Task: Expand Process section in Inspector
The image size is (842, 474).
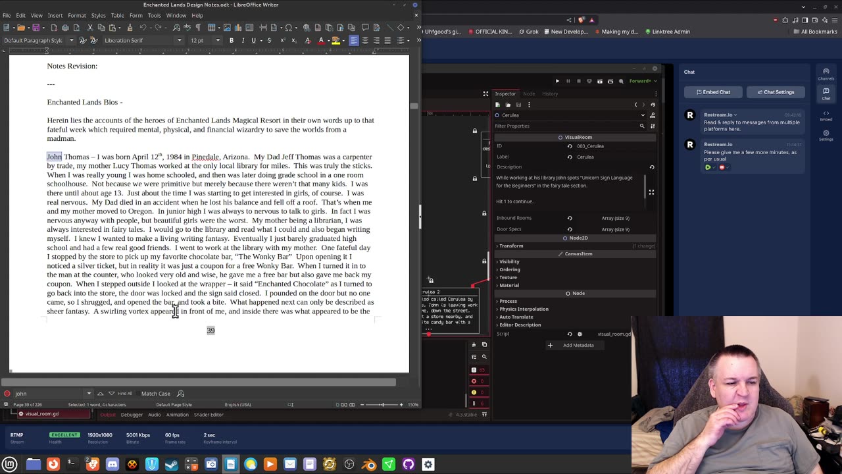Action: point(508,301)
